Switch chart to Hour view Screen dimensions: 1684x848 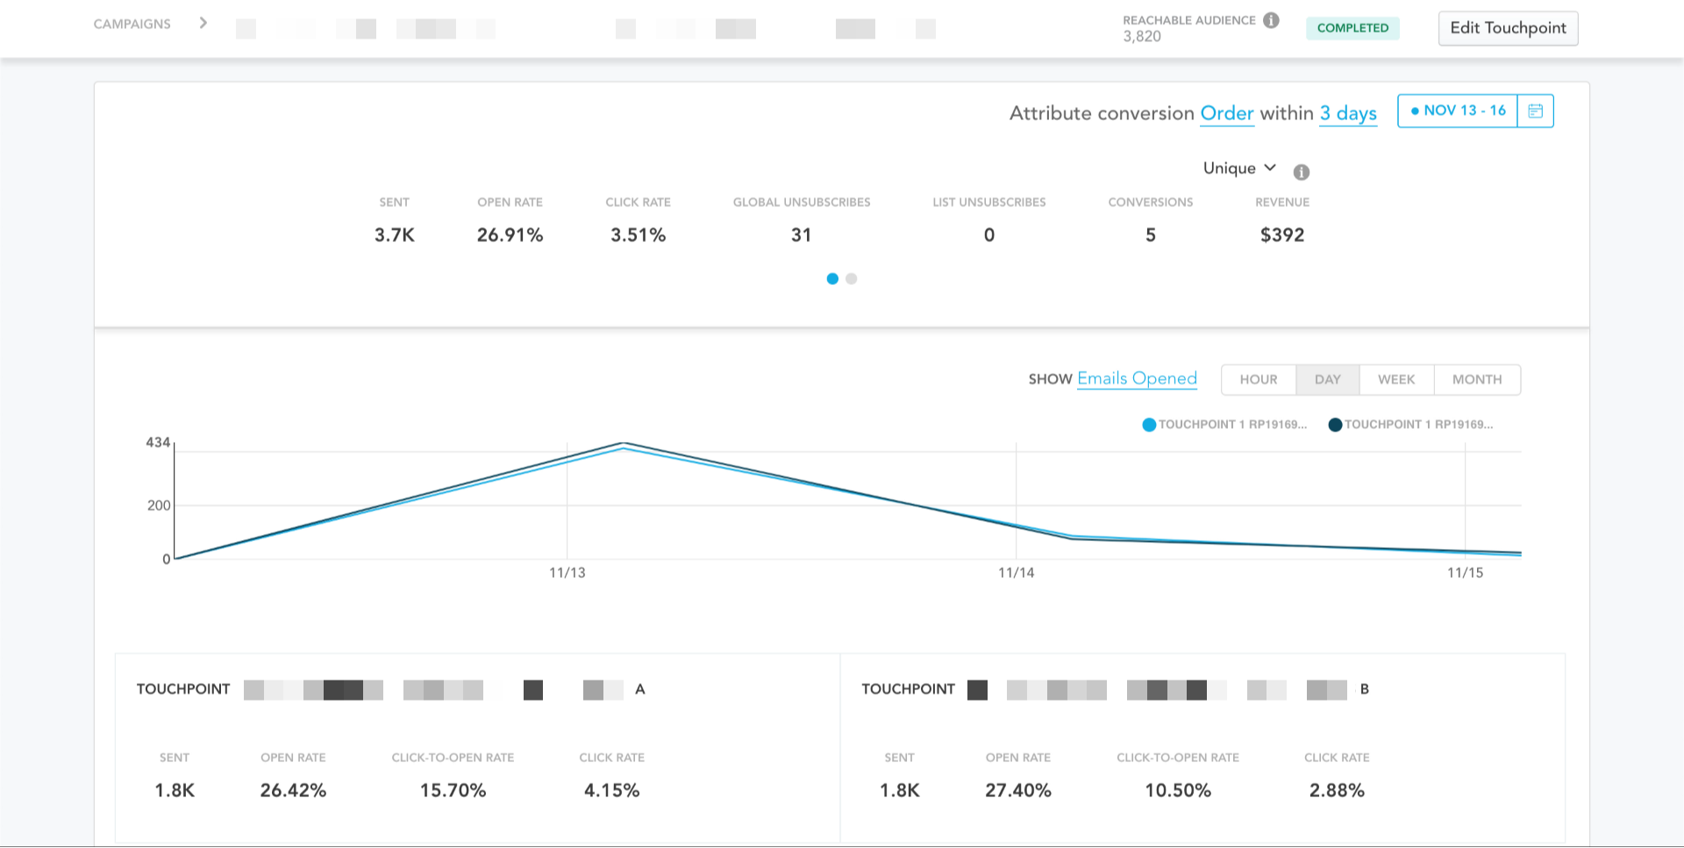1258,380
